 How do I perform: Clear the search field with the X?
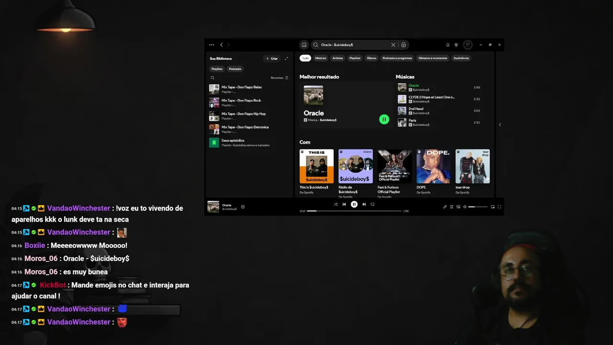point(393,45)
